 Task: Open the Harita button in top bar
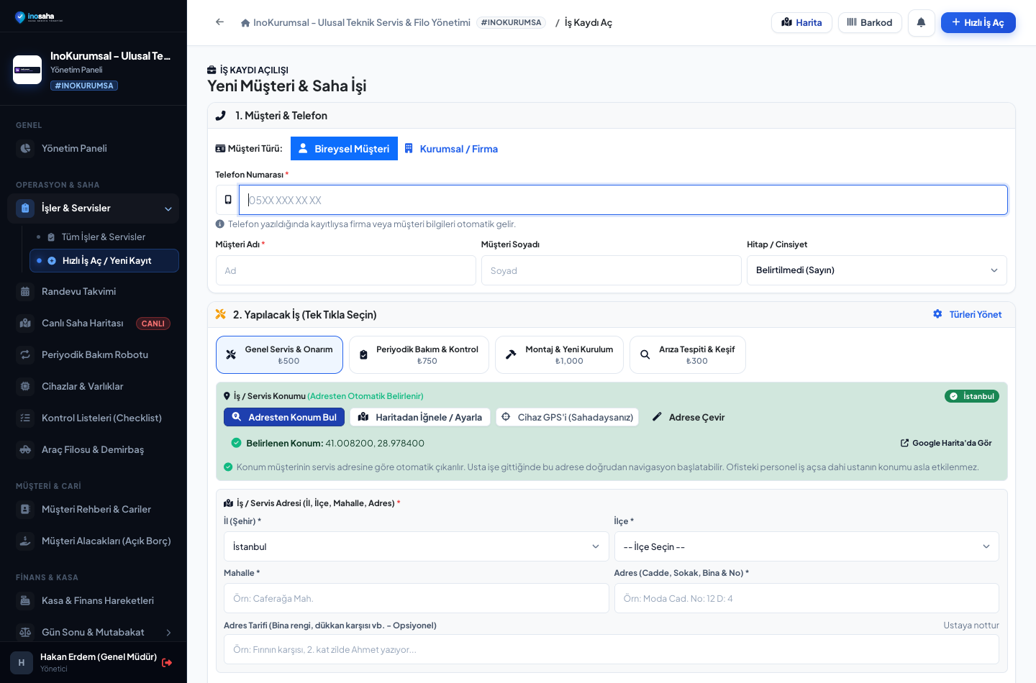tap(801, 23)
